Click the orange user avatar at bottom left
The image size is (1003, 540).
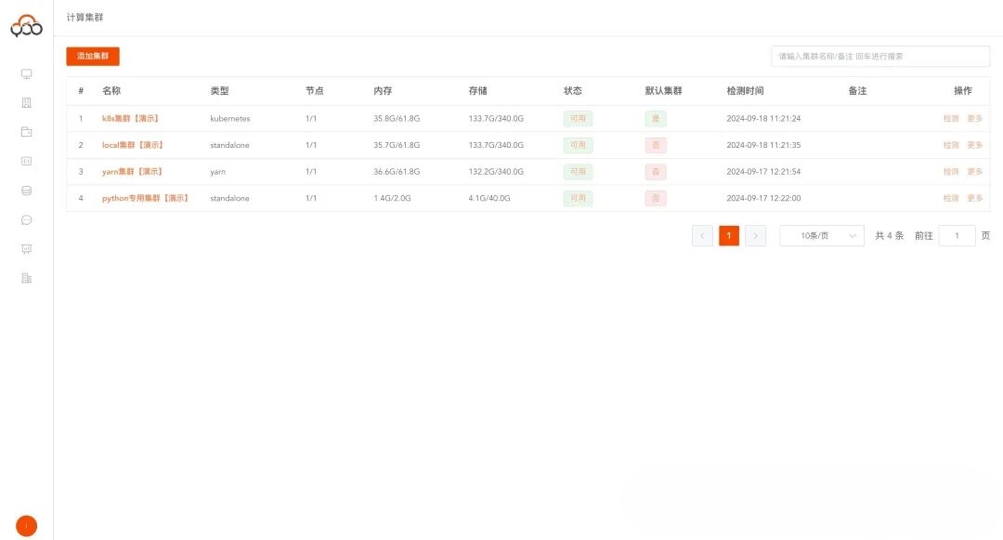pos(26,526)
